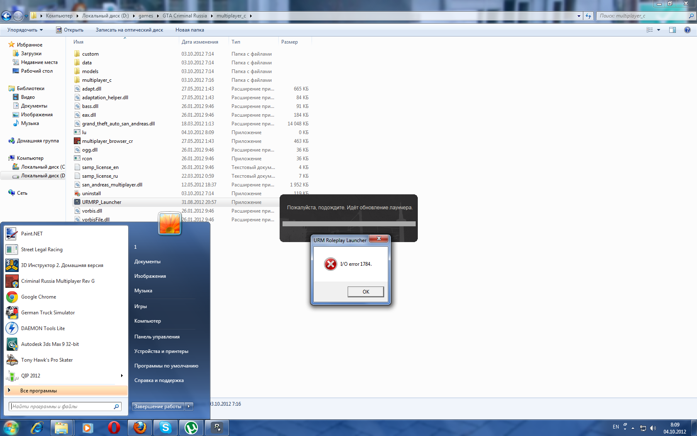Launch German Truck Simulator

pyautogui.click(x=66, y=313)
